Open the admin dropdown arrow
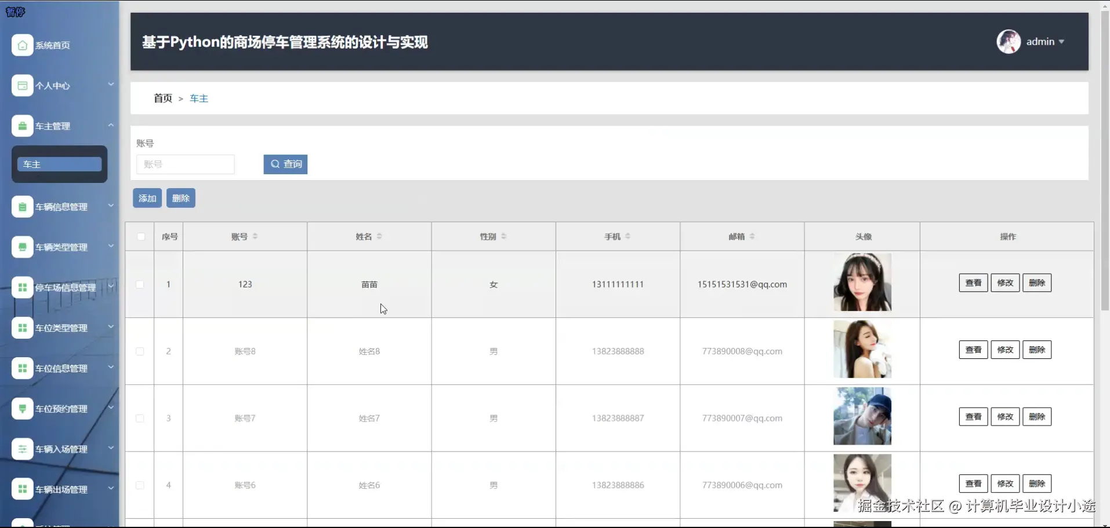This screenshot has height=528, width=1110. pyautogui.click(x=1061, y=42)
